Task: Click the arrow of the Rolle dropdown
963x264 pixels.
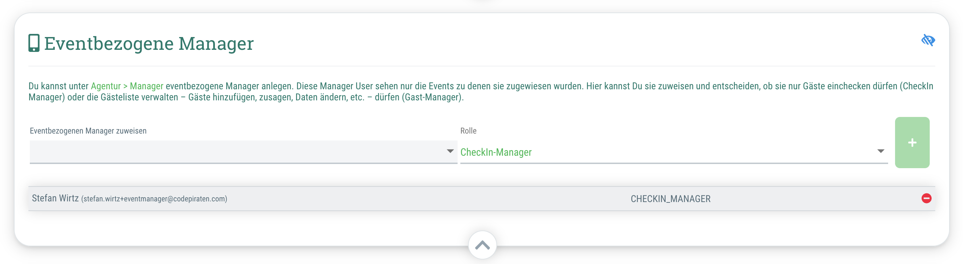Action: [x=881, y=152]
